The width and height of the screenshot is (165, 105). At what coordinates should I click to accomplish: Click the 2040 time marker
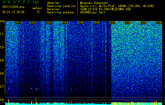point(159,23)
